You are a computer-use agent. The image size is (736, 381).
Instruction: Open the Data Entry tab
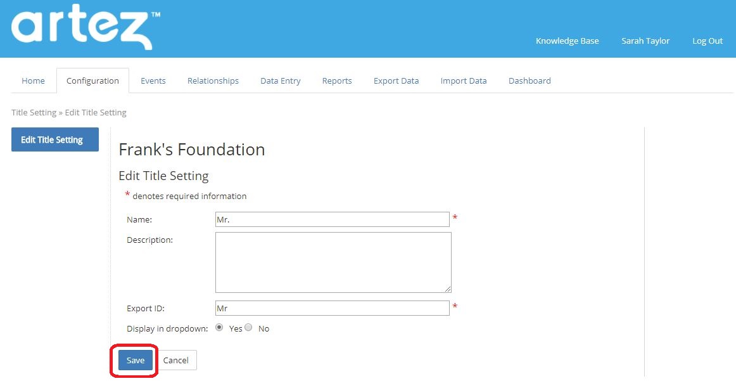[x=280, y=81]
